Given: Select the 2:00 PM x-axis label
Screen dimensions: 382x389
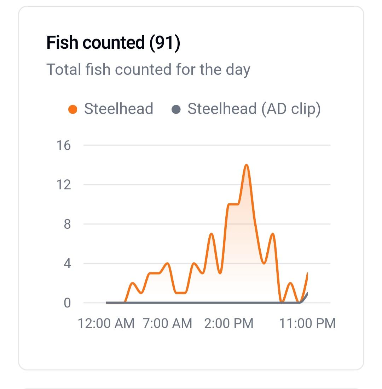Looking at the screenshot, I should tap(229, 323).
